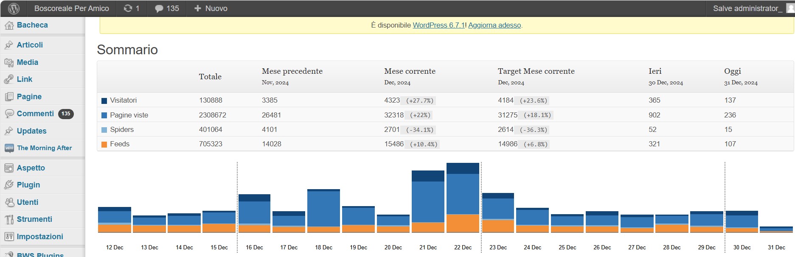Open the updates refresh icon in admin bar
This screenshot has width=795, height=257.
tap(128, 8)
